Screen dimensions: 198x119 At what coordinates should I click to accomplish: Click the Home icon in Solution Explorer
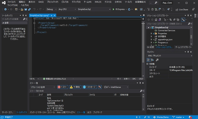(156, 20)
